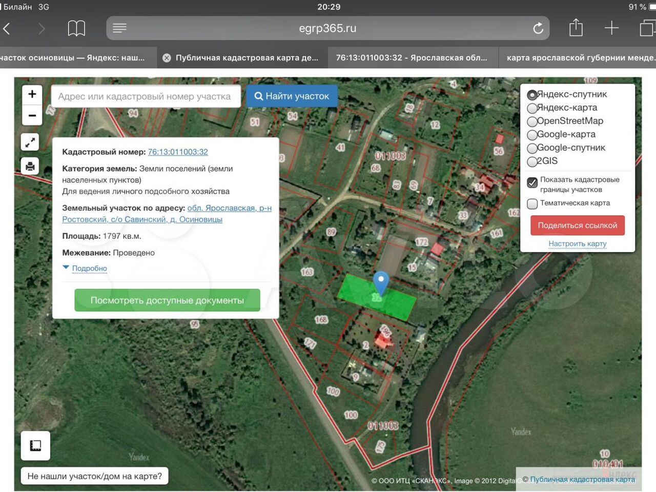This screenshot has width=656, height=492.
Task: Tap the egrp365.ru address bar
Action: tap(328, 28)
